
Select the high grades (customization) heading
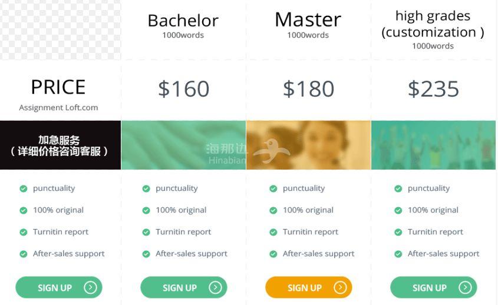click(x=433, y=24)
